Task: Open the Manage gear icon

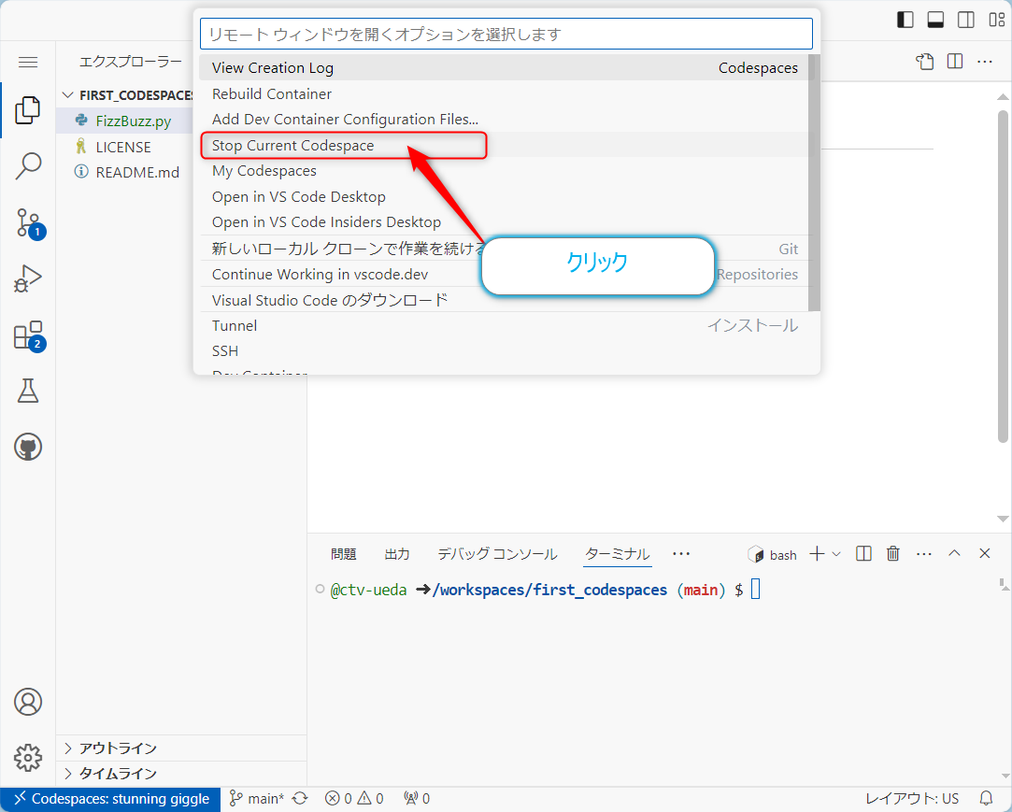Action: tap(28, 758)
